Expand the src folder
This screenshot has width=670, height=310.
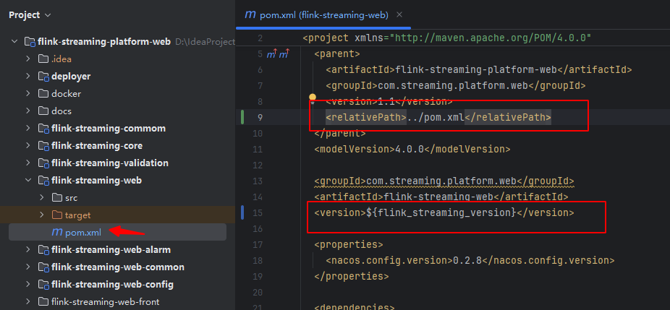click(41, 198)
